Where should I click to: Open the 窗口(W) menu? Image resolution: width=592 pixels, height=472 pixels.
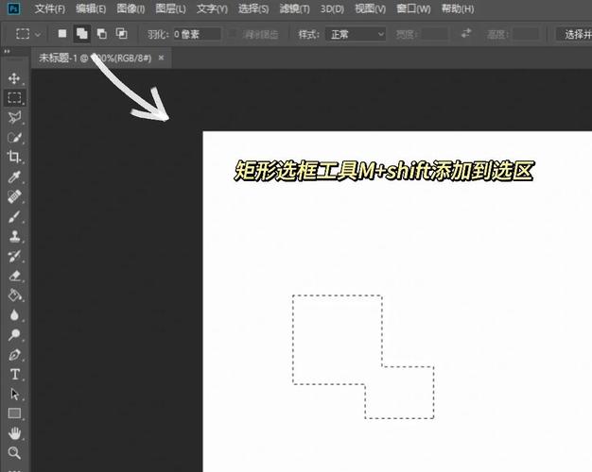413,8
